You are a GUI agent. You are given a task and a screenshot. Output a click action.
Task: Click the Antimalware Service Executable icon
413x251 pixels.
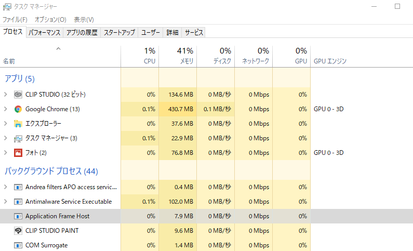18,202
